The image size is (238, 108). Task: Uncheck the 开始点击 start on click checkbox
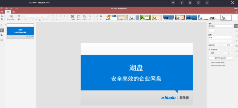pos(209,50)
